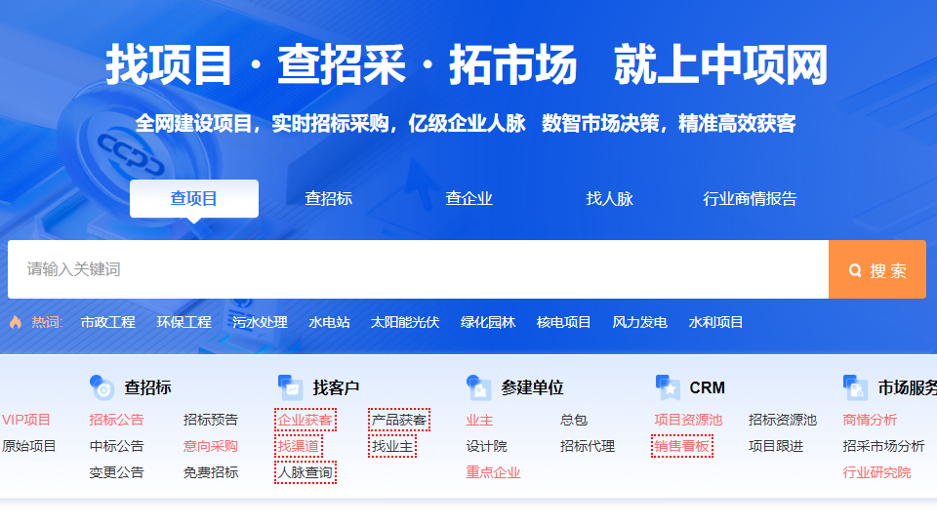
Task: Click the 找客户 section icon
Action: click(x=291, y=387)
